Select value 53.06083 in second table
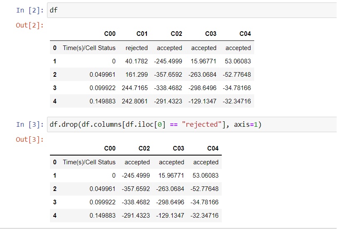Image resolution: width=337 pixels, height=231 pixels. [x=206, y=176]
